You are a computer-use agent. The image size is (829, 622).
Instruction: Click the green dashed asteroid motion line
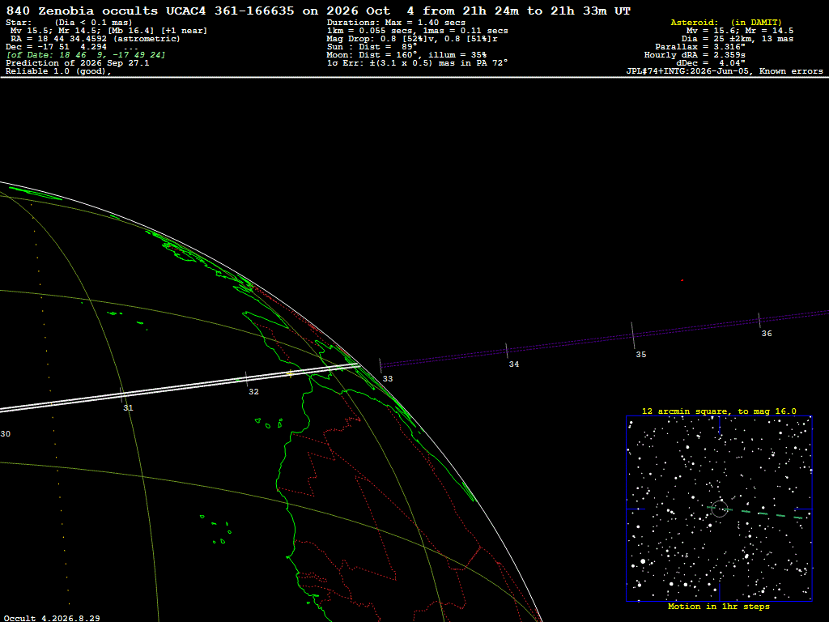[x=757, y=513]
